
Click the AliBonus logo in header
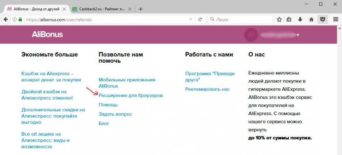(x=47, y=35)
